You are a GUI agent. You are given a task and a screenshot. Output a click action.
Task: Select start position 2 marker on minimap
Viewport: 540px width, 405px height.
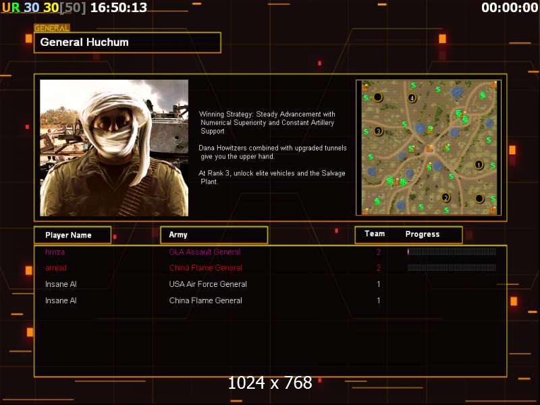446,197
